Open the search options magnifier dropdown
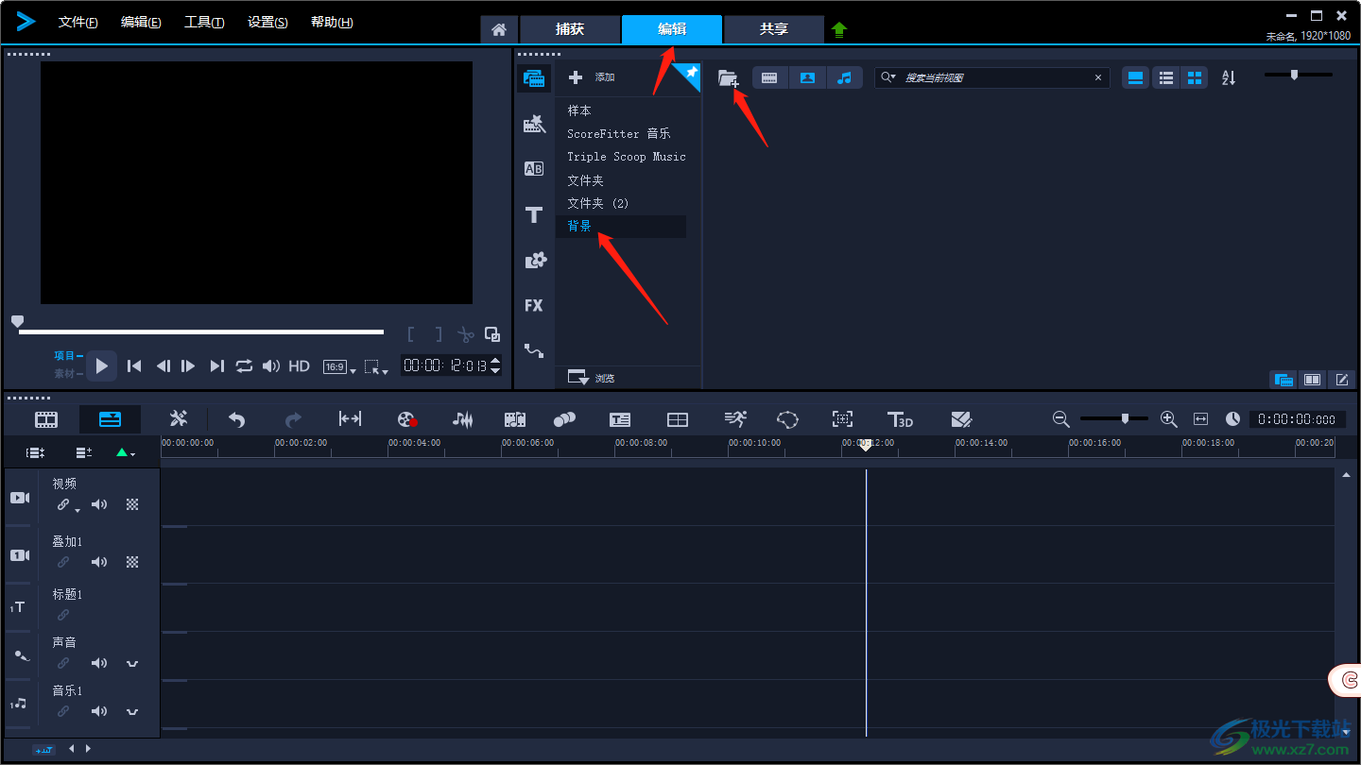 [x=887, y=77]
